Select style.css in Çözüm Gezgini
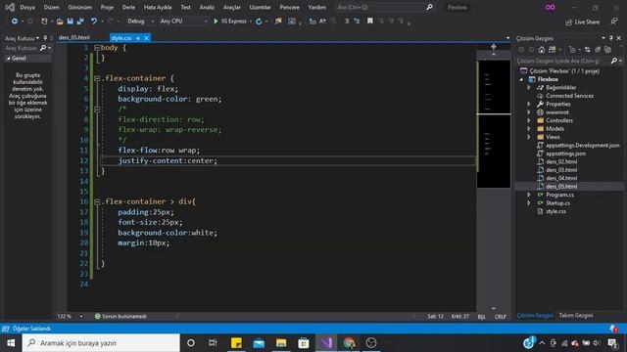The height and width of the screenshot is (352, 627). [555, 211]
